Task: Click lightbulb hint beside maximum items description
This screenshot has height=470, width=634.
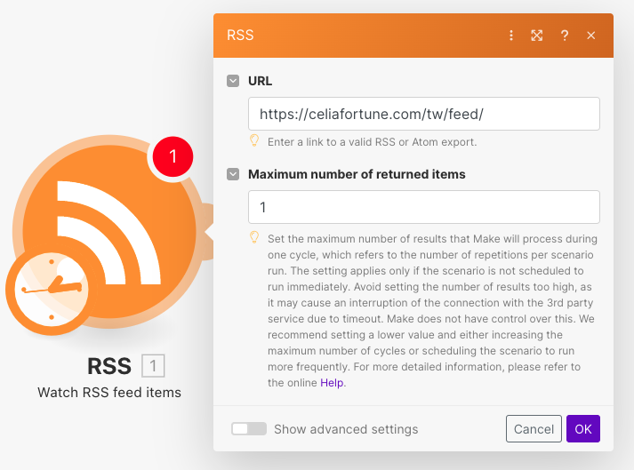Action: coord(254,237)
